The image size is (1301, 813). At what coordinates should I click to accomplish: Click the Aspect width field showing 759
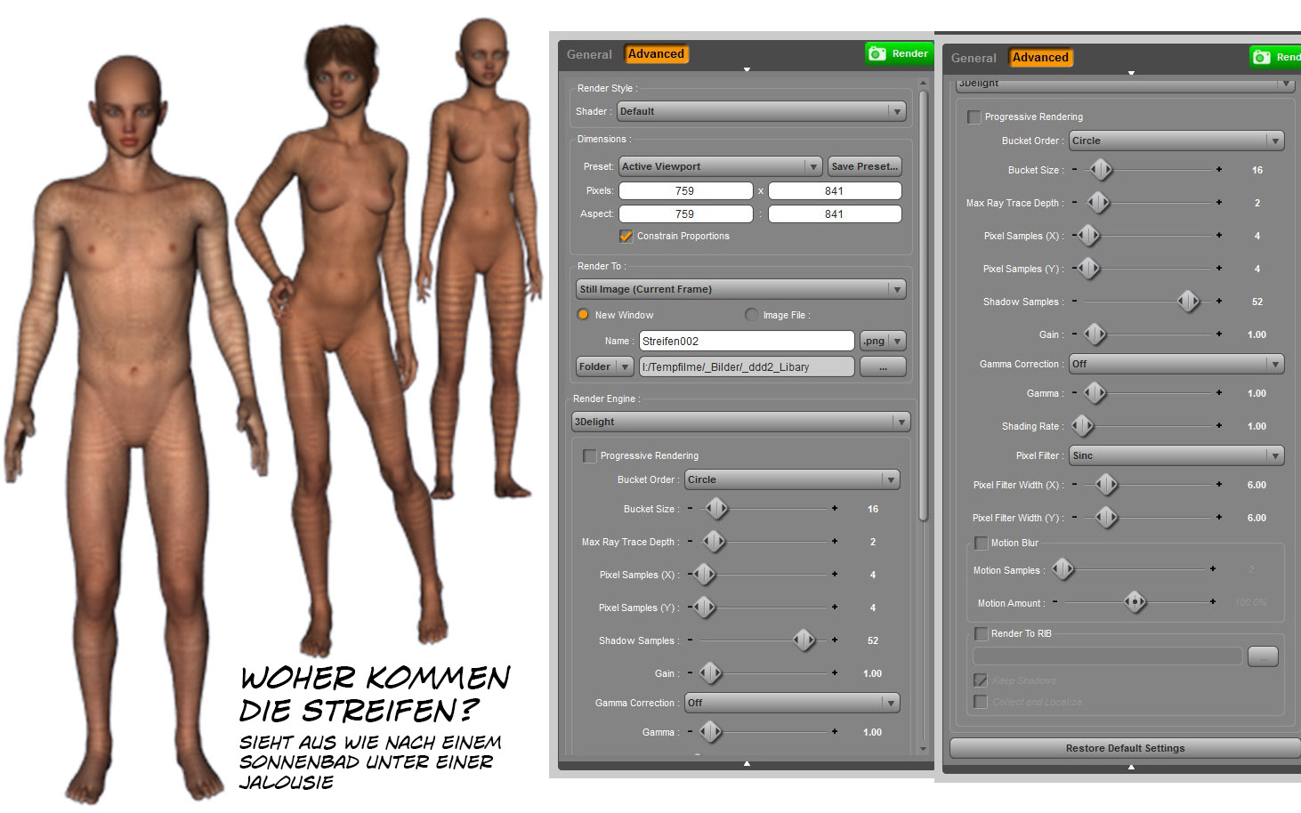(685, 213)
